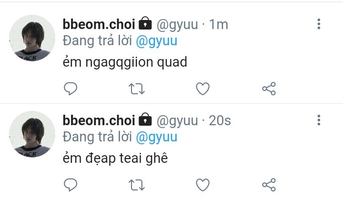Retweet the 'ẻm ngagqgiion quad' tweet

(137, 89)
